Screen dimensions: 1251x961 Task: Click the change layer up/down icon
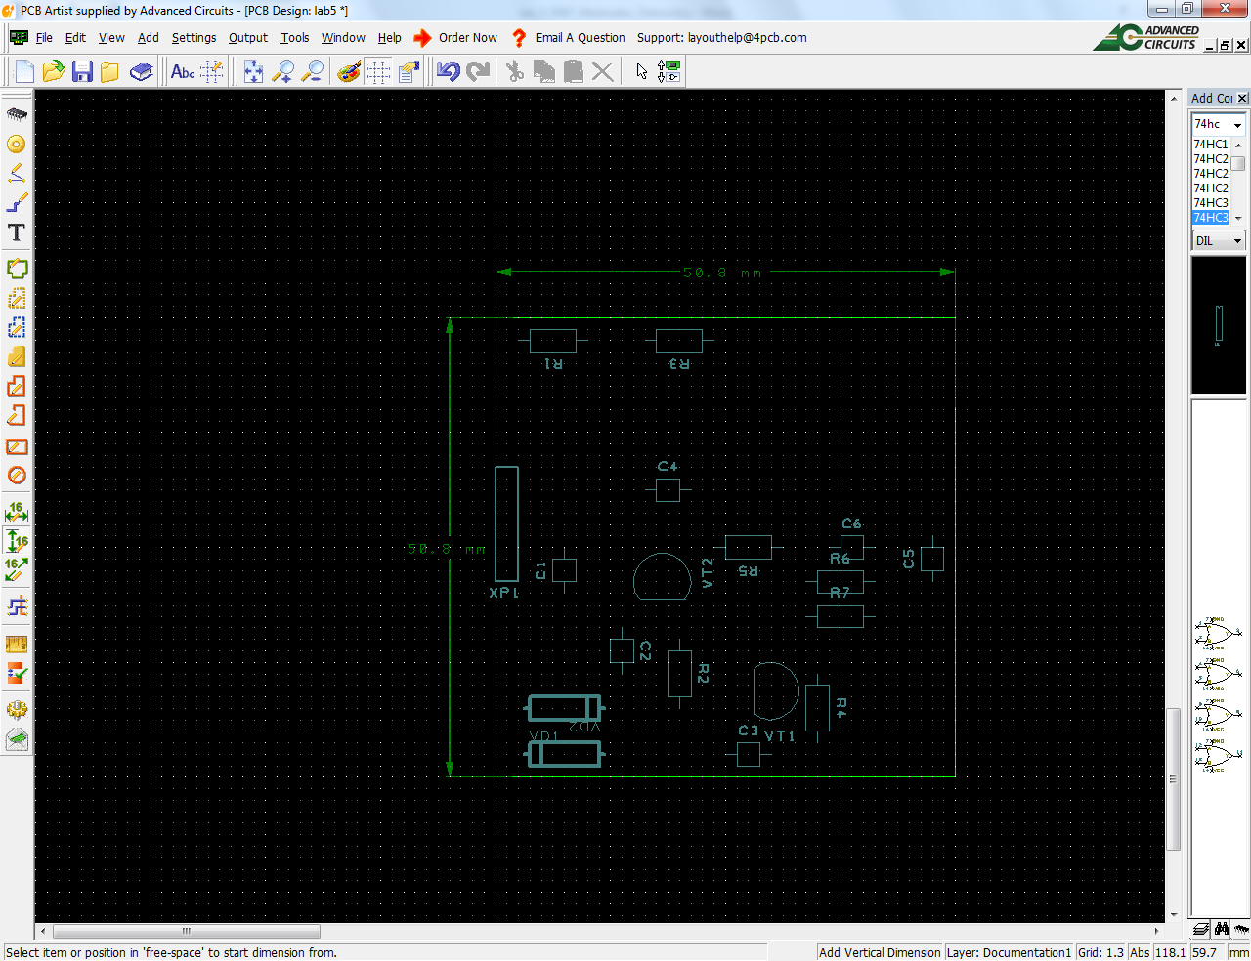(x=669, y=71)
